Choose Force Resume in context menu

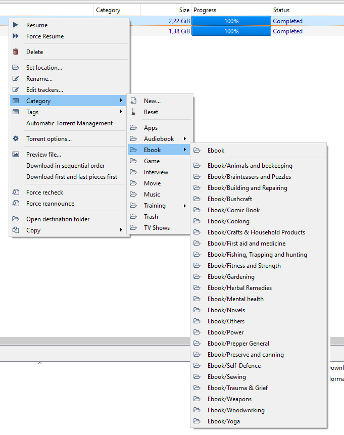point(69,36)
